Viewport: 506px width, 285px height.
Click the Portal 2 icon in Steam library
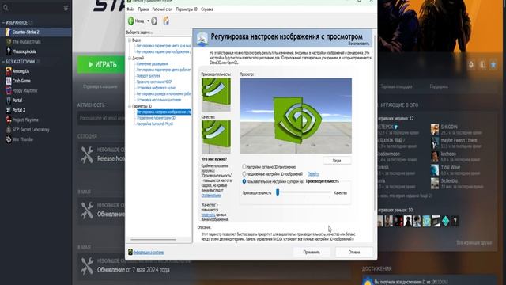9,110
